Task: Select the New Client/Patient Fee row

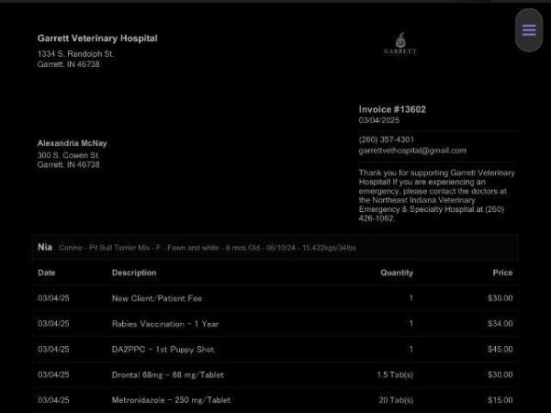Action: coord(157,298)
